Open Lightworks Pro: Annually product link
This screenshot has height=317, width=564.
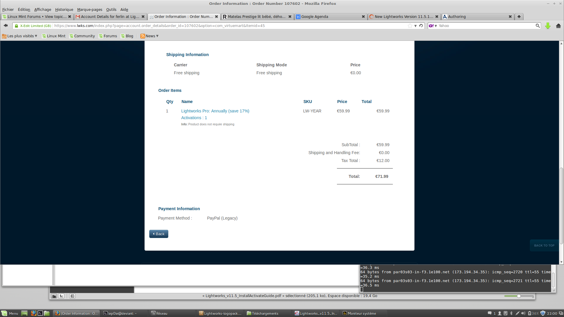point(215,111)
